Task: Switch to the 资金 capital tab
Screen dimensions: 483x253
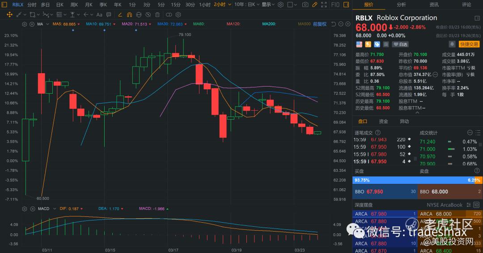Action: [x=384, y=121]
